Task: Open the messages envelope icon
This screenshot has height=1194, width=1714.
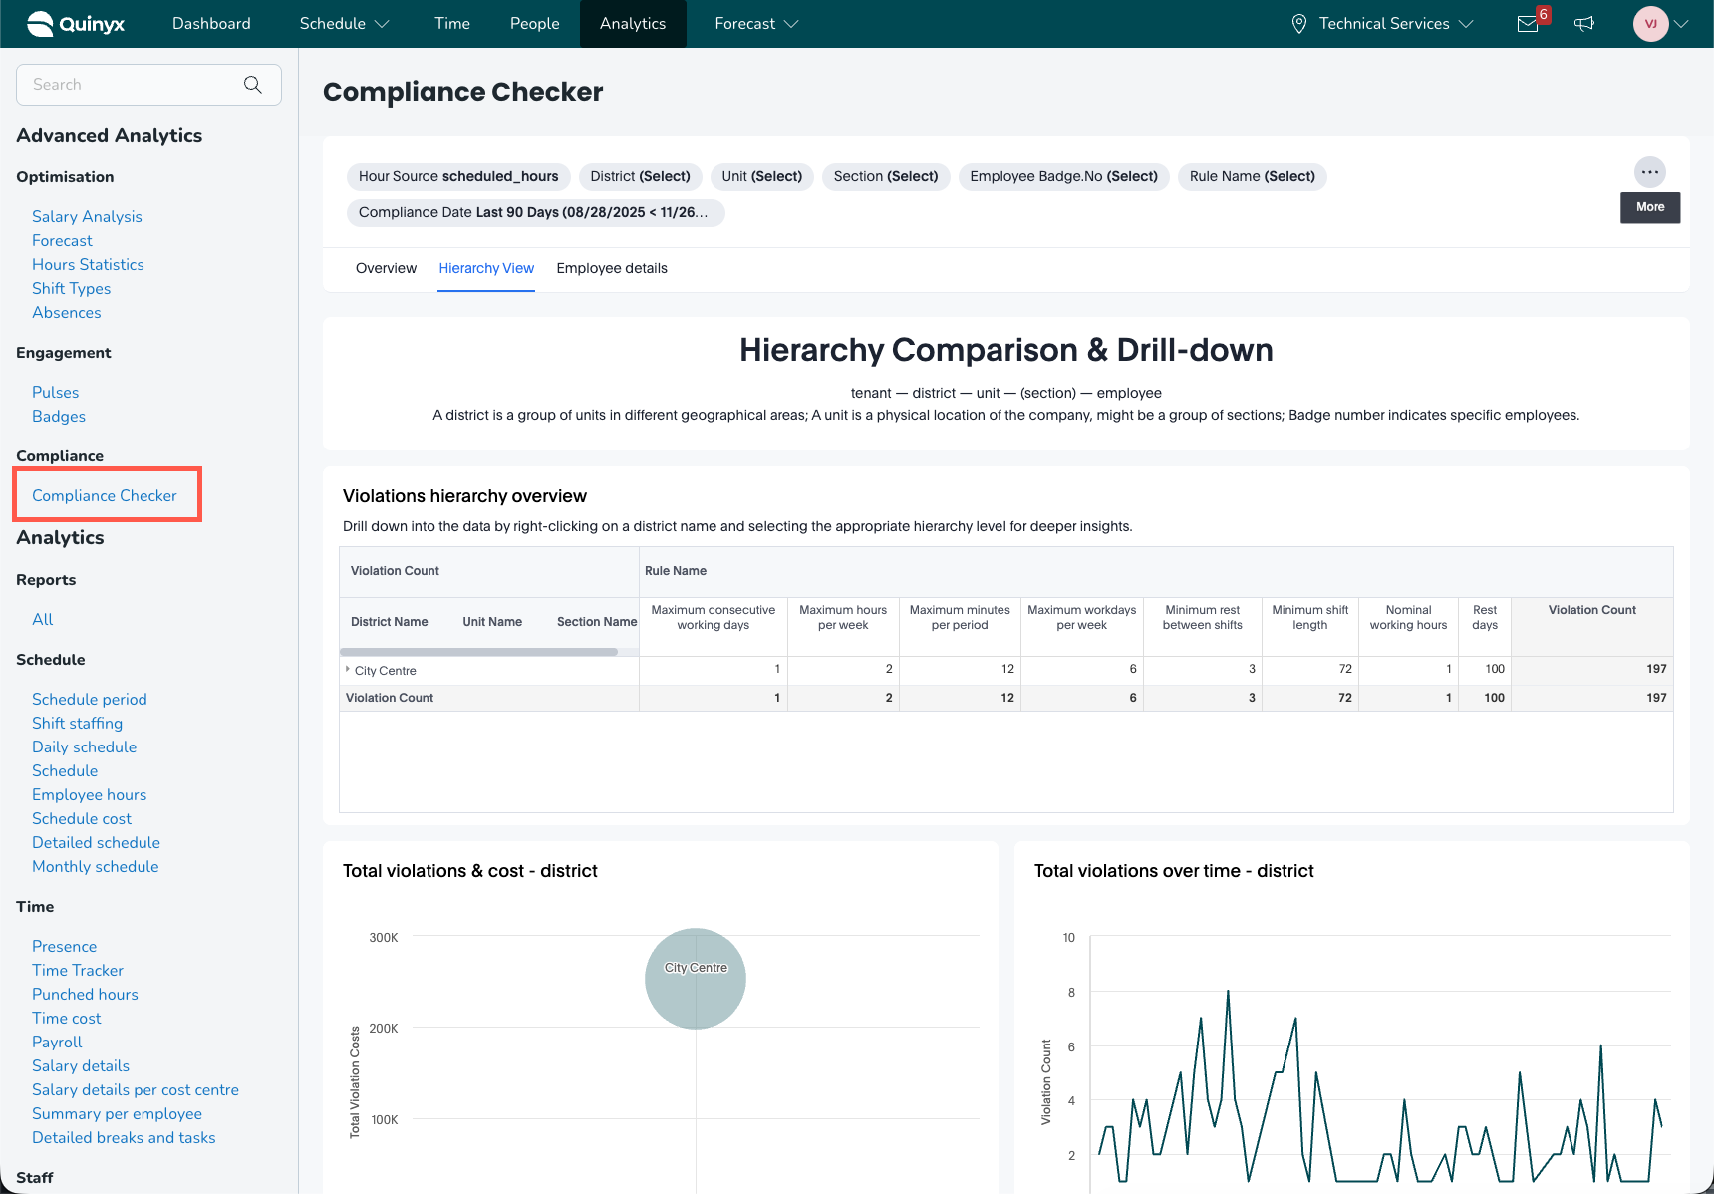Action: click(x=1528, y=24)
